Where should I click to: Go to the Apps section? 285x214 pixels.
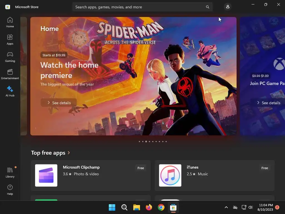[x=10, y=40]
